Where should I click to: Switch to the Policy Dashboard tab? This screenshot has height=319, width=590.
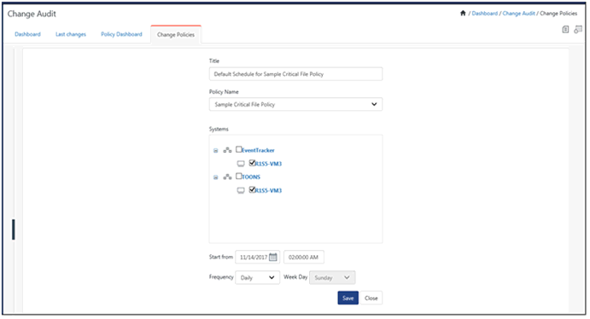pyautogui.click(x=121, y=34)
